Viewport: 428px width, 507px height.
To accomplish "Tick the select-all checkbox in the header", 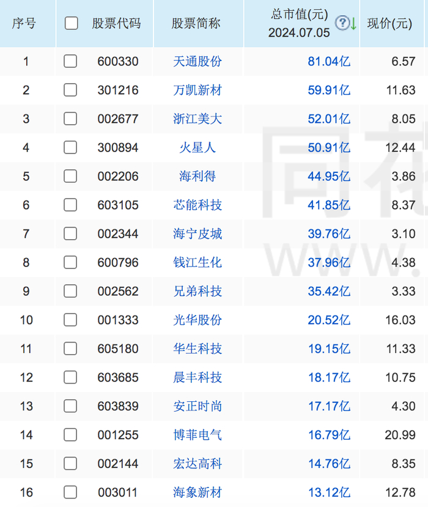I will coord(71,23).
